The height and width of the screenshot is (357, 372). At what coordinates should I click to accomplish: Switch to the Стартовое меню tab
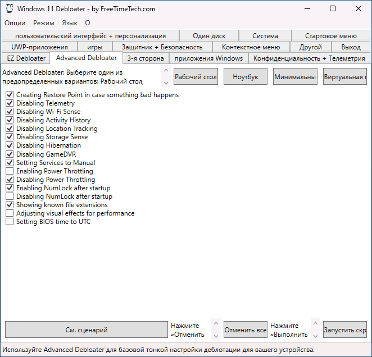click(x=331, y=36)
